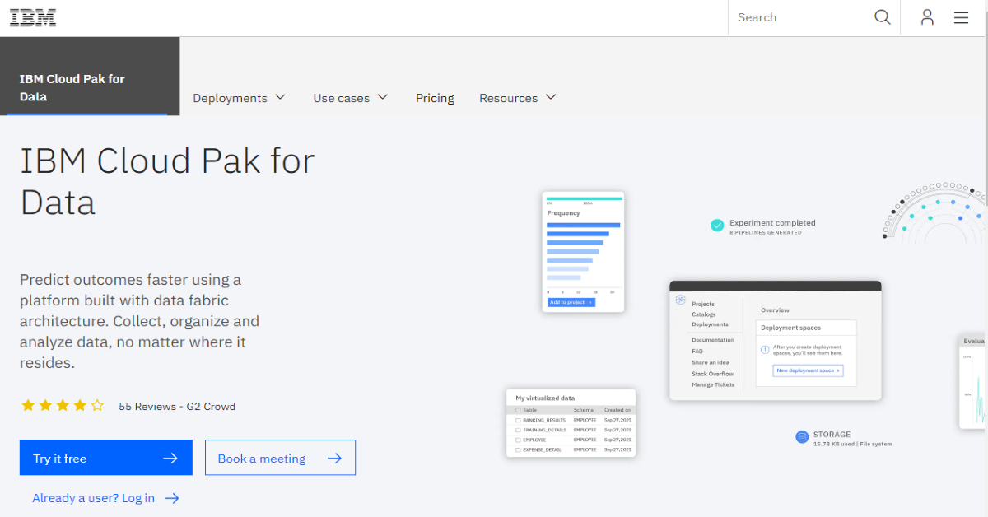988x517 pixels.
Task: Focus the Search input field
Action: (x=801, y=17)
